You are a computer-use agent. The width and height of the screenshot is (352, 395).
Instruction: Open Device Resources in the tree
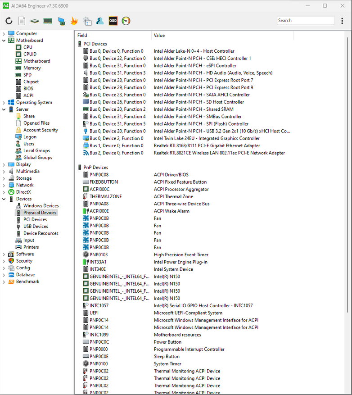(x=41, y=233)
